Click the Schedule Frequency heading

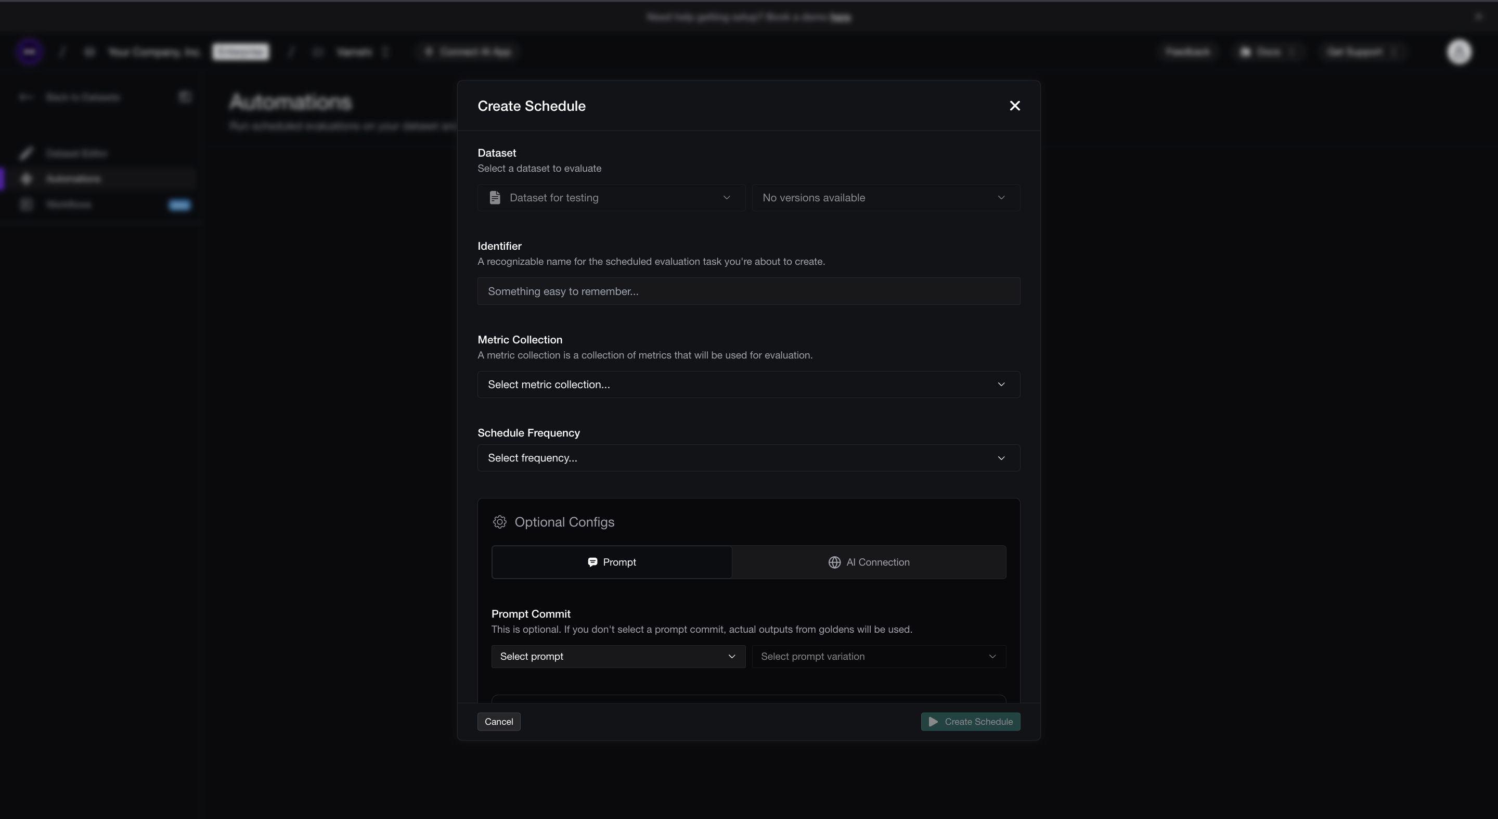click(x=528, y=433)
